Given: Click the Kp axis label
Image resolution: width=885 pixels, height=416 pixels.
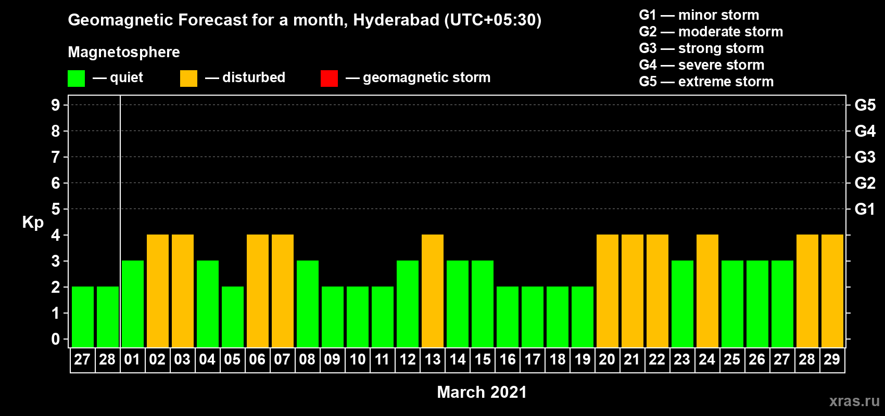Looking at the screenshot, I should coord(33,223).
